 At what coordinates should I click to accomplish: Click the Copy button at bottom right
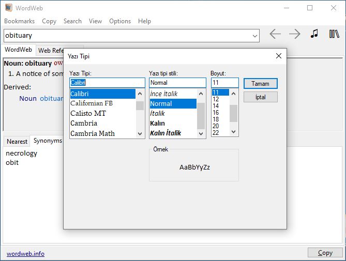(x=325, y=253)
